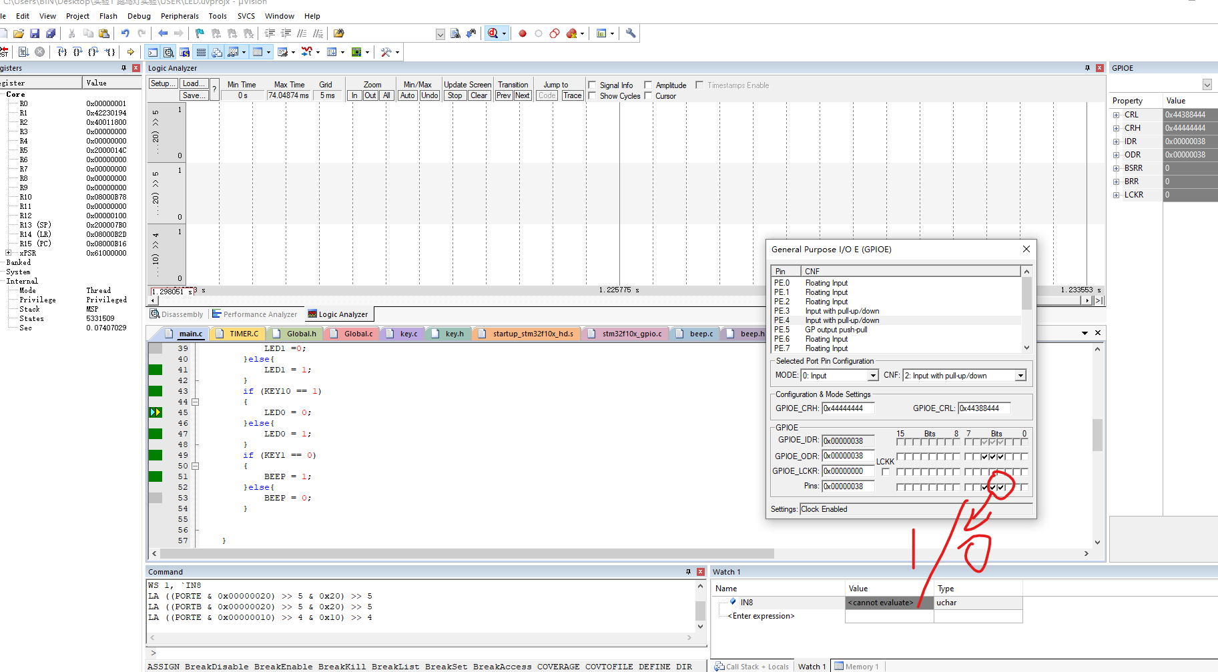The image size is (1218, 672).
Task: Check GPIOE_ODR bit 0 checkbox
Action: (1024, 456)
